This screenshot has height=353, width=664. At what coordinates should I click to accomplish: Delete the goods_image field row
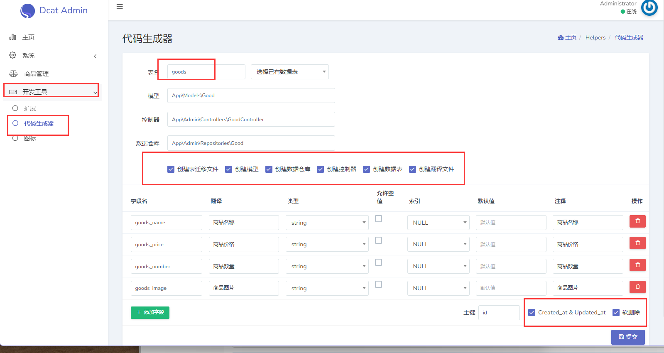[637, 287]
